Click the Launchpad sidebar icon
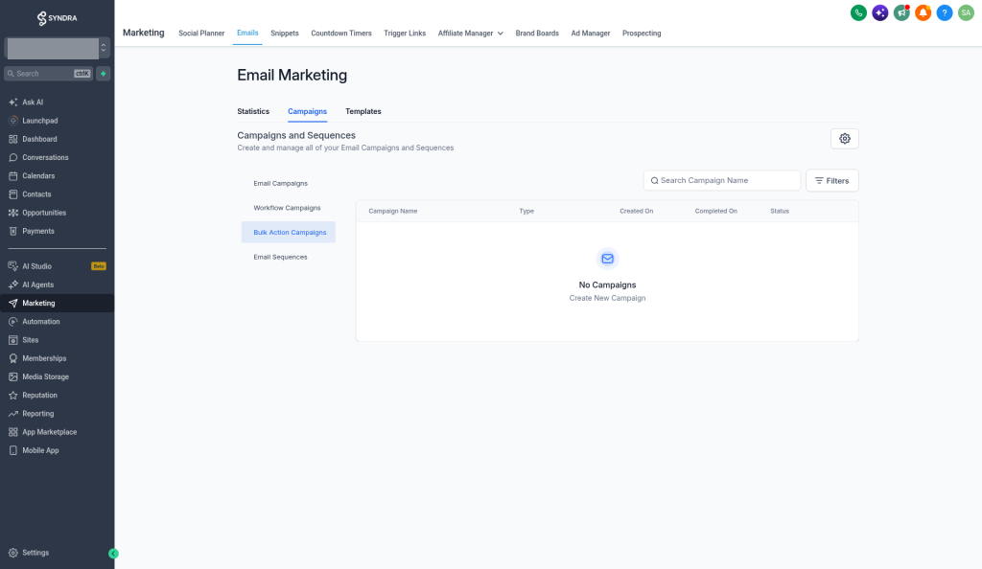The width and height of the screenshot is (982, 569). (13, 121)
